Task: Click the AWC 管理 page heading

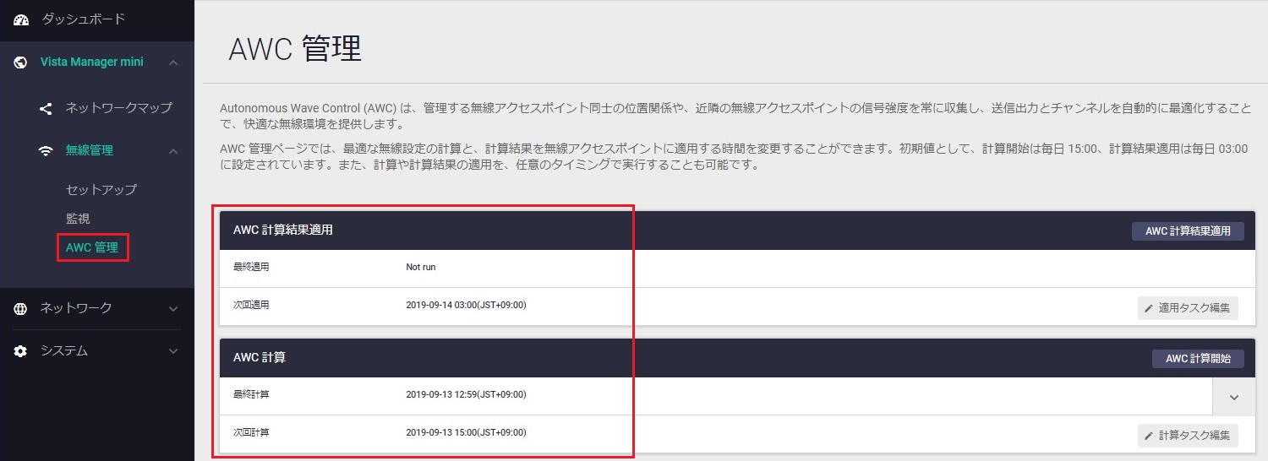Action: (x=295, y=50)
